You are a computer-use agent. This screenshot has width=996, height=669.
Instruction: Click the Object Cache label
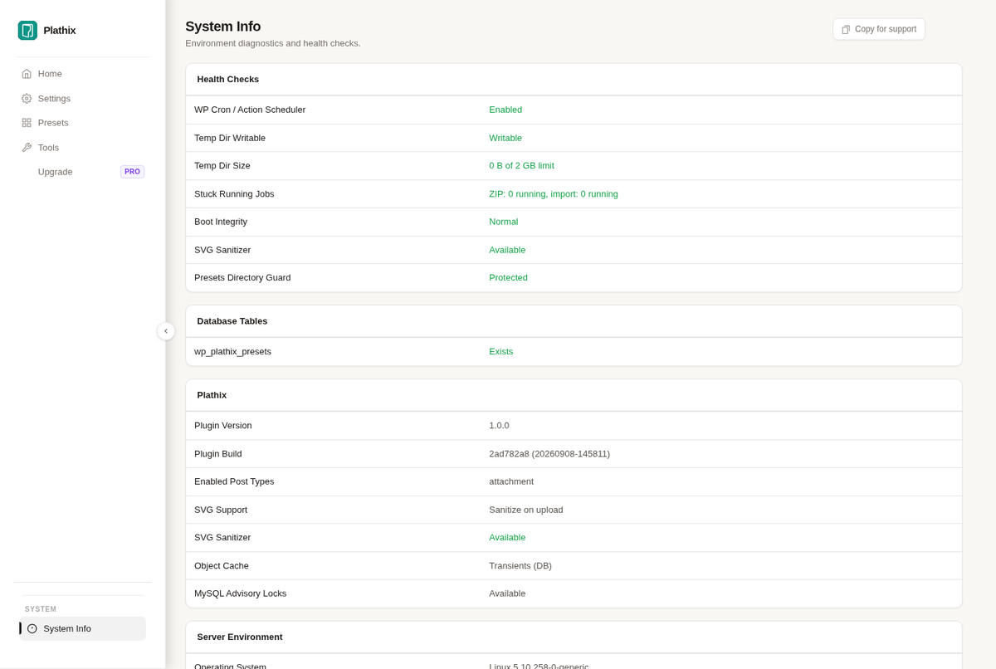(x=222, y=566)
